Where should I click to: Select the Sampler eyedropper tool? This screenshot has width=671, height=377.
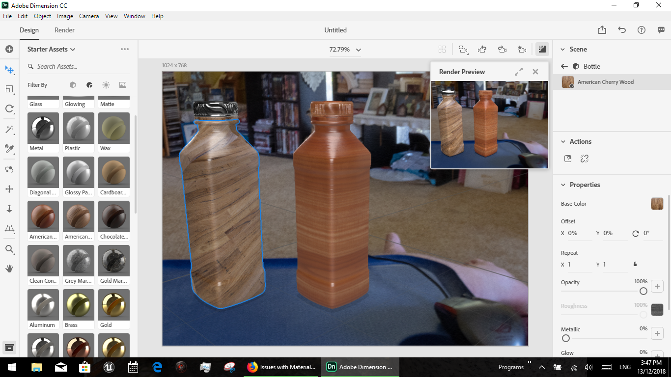[x=9, y=149]
